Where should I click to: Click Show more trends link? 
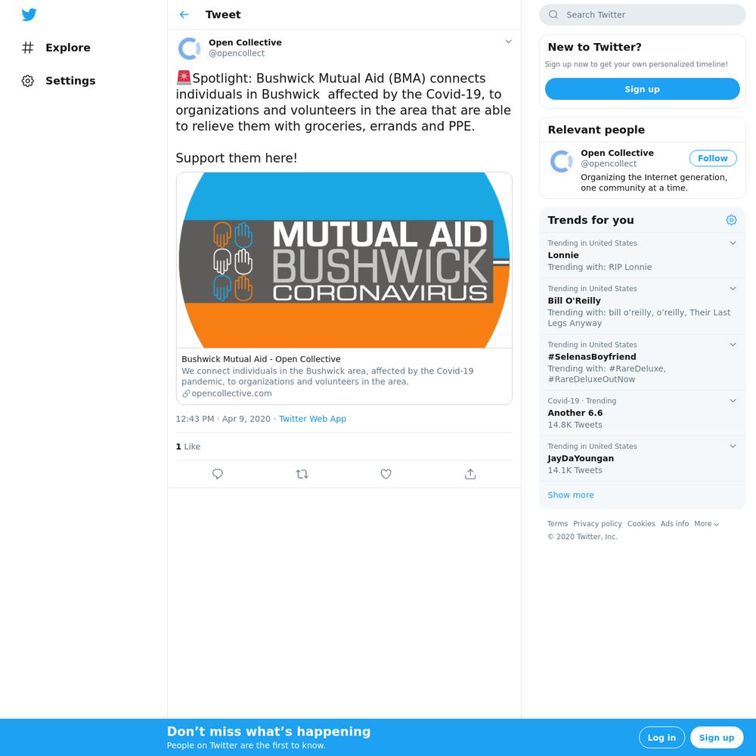point(570,494)
